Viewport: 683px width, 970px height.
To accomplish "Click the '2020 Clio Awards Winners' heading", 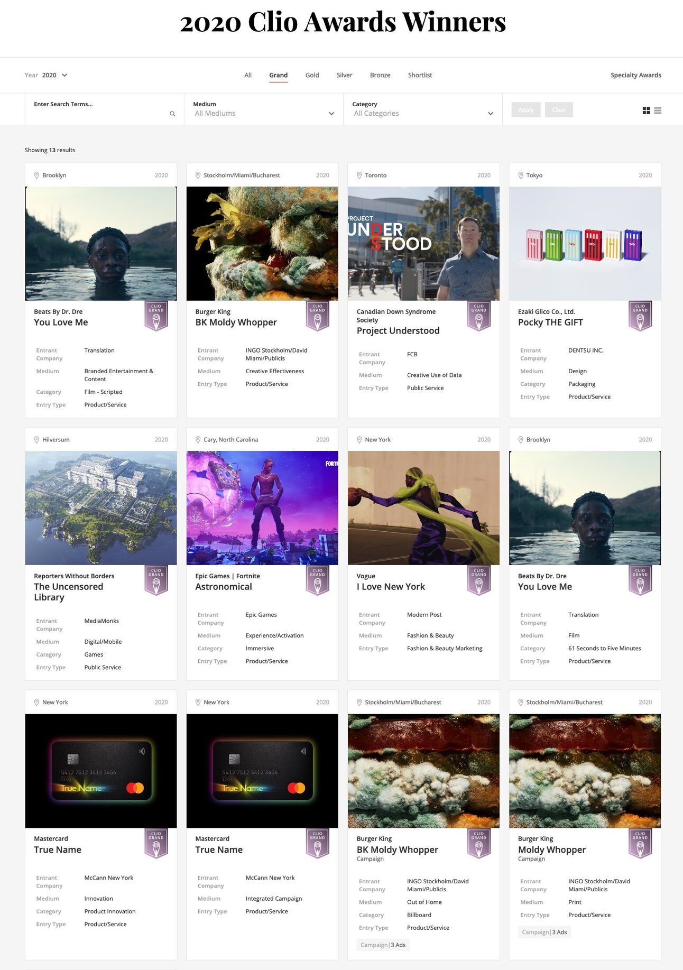I will (x=343, y=22).
